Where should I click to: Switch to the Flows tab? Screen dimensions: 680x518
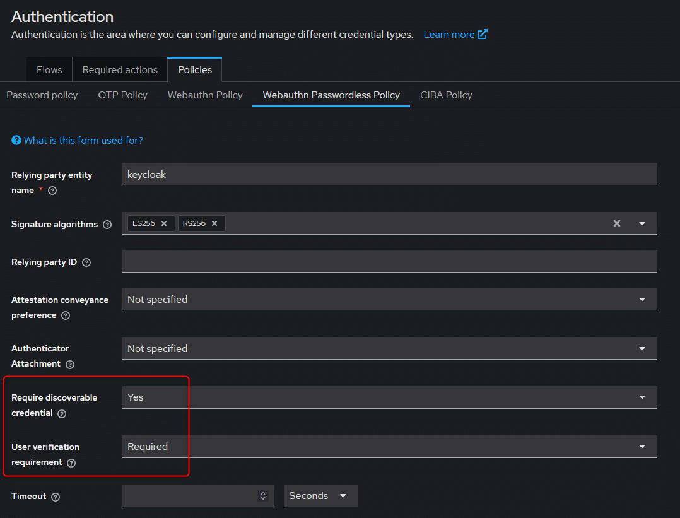49,69
